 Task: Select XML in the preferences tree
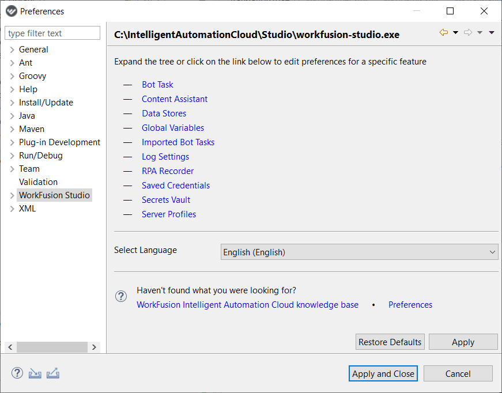[28, 209]
